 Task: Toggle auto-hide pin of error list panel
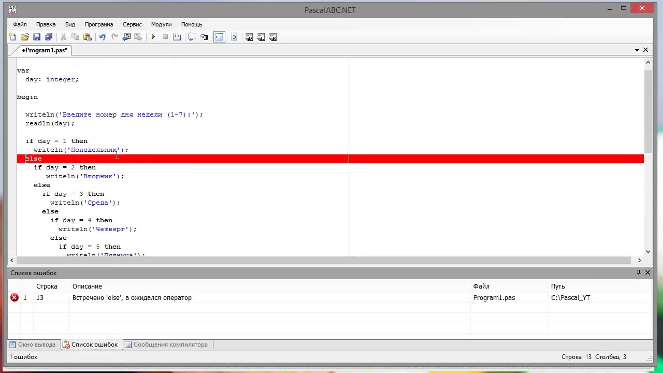click(x=639, y=272)
